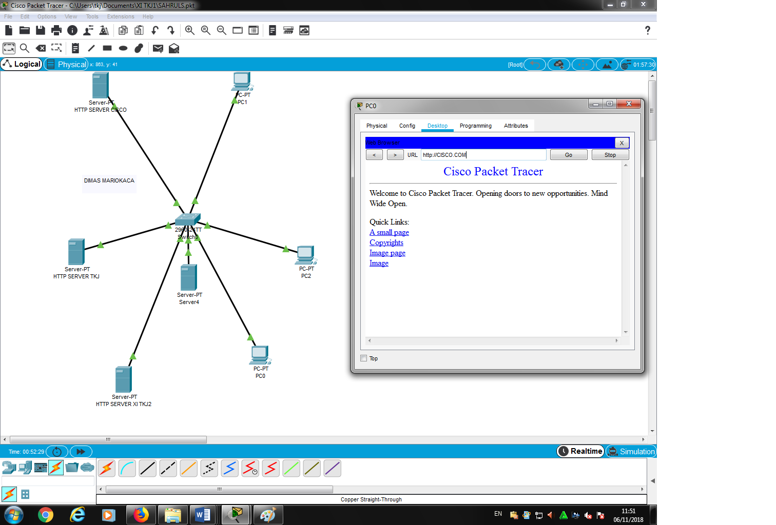Redo the action with the Redo arrow
Screen dimensions: 776x525
click(x=170, y=30)
